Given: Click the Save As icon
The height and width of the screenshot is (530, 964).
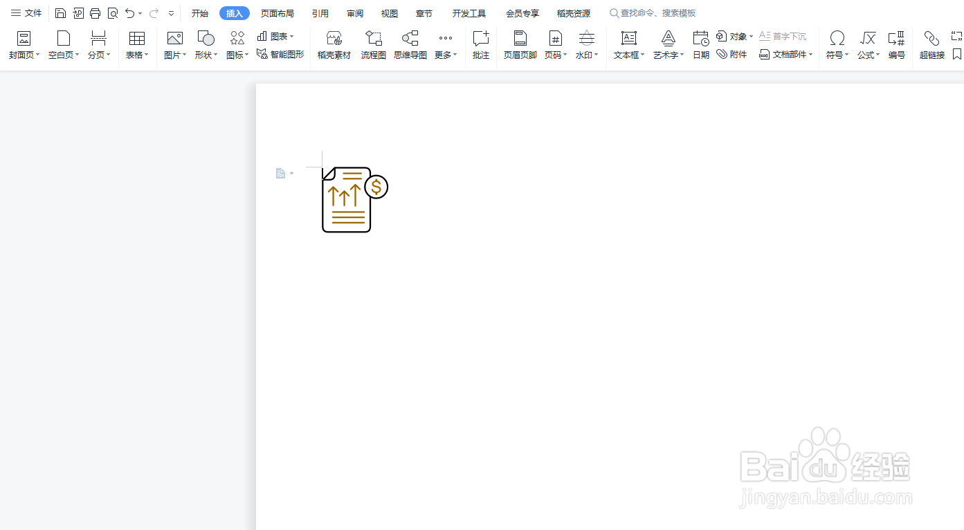Looking at the screenshot, I should (78, 13).
